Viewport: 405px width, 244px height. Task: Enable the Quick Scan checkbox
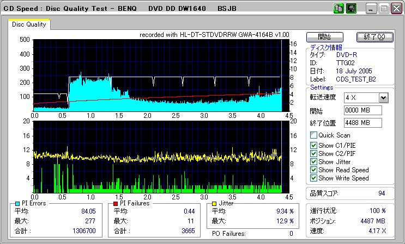point(313,135)
